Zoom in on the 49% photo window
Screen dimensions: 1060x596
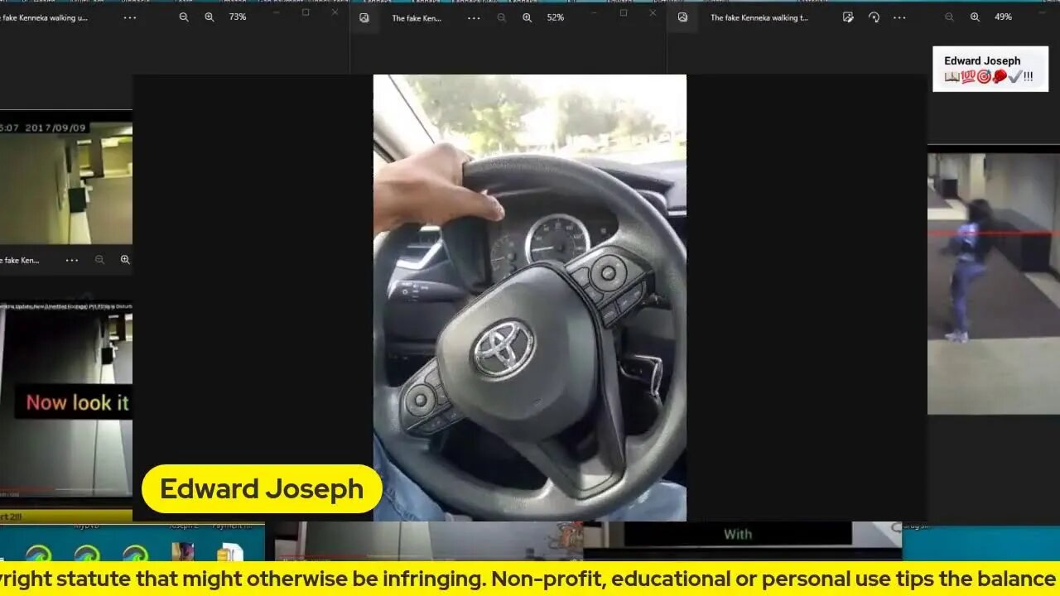[x=975, y=17]
